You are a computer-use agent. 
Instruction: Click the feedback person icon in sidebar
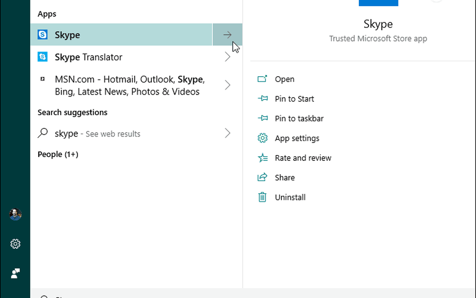tap(15, 273)
